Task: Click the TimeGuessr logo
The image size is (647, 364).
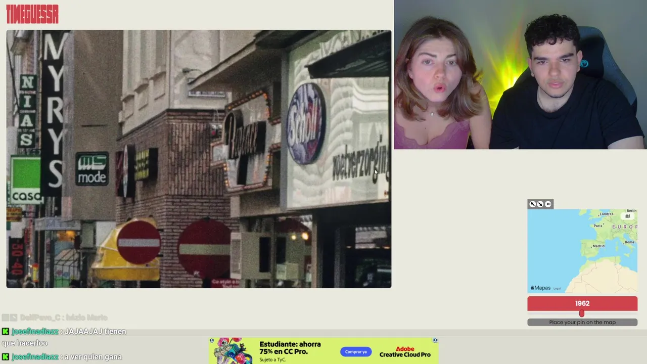Action: 32,14
